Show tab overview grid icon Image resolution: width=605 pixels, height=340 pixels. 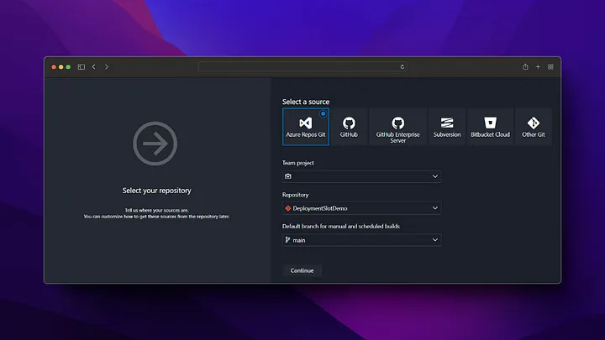tap(550, 66)
